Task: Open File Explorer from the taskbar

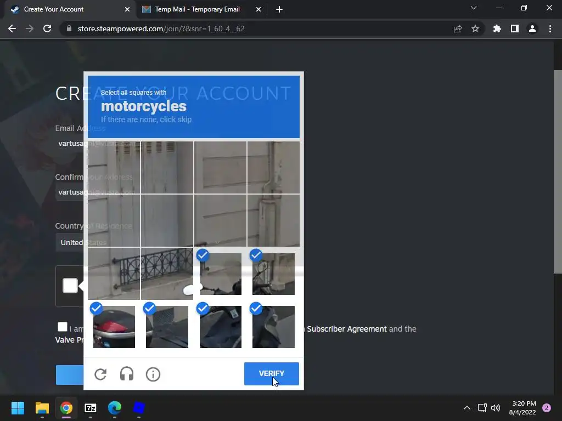Action: click(x=42, y=408)
